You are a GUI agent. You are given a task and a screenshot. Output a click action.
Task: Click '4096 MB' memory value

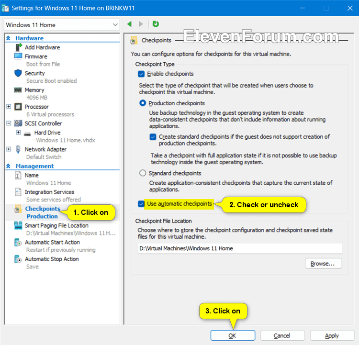pos(37,98)
